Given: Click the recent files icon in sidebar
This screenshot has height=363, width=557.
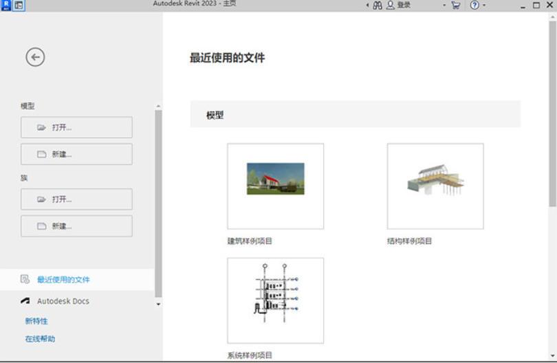Looking at the screenshot, I should (x=25, y=279).
